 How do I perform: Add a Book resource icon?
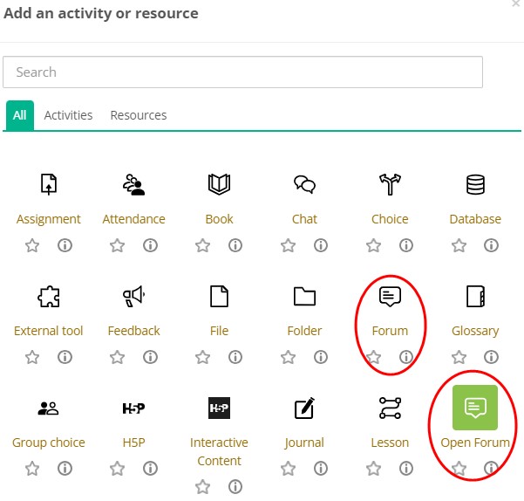coord(219,184)
